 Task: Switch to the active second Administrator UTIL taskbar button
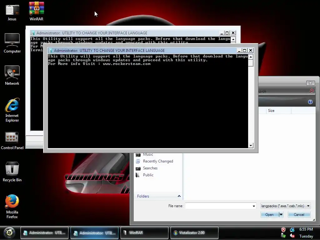pyautogui.click(x=94, y=232)
